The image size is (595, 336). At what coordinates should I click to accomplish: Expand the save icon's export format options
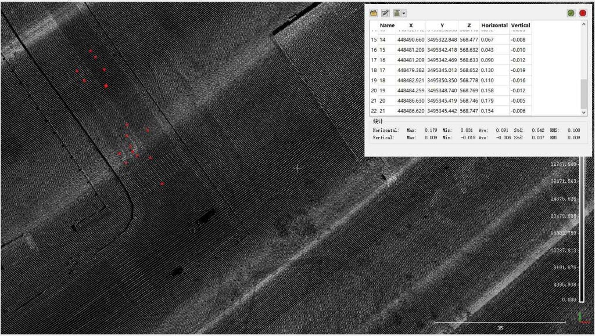point(403,13)
